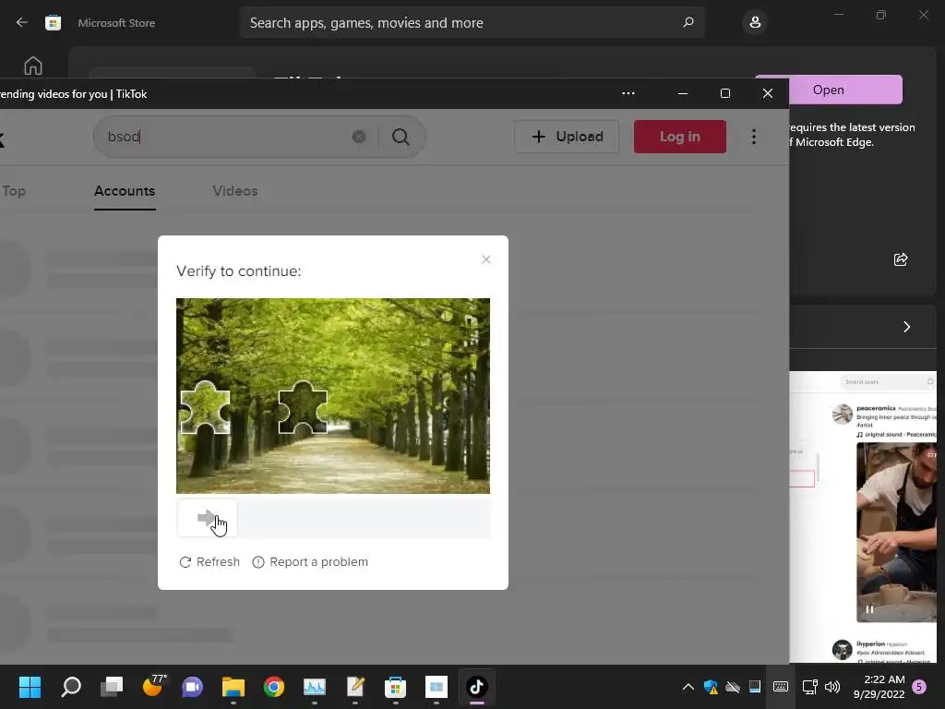The height and width of the screenshot is (709, 945).
Task: Click the touch keyboard tray icon
Action: [781, 687]
